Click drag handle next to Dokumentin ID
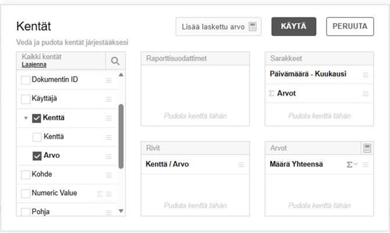The height and width of the screenshot is (233, 390). [x=109, y=80]
